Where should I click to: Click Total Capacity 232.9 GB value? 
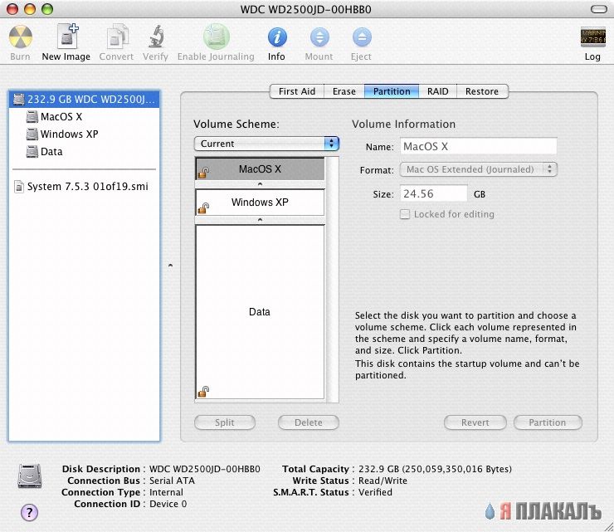[x=435, y=469]
